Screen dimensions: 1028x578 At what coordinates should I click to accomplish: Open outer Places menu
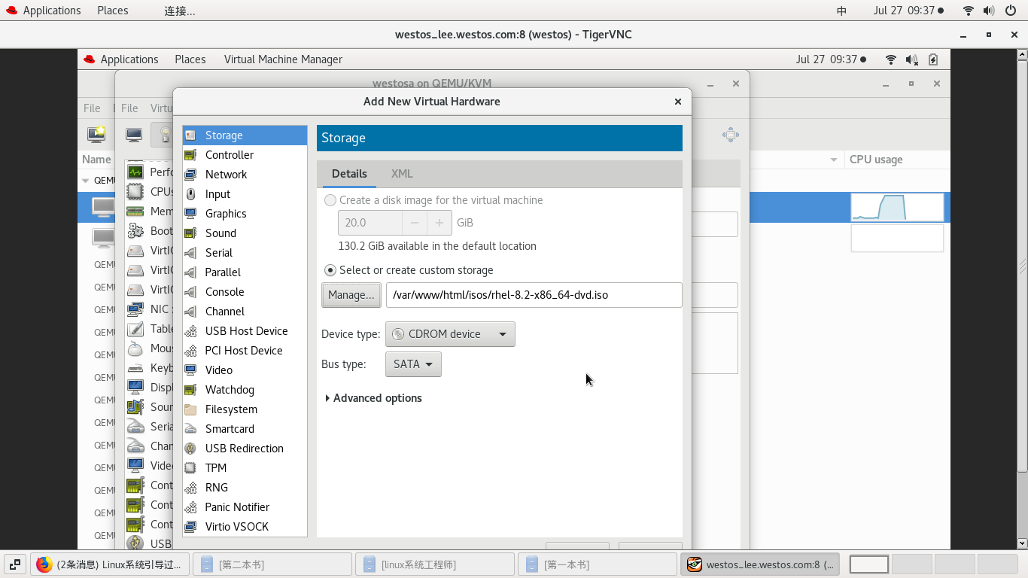click(x=112, y=11)
